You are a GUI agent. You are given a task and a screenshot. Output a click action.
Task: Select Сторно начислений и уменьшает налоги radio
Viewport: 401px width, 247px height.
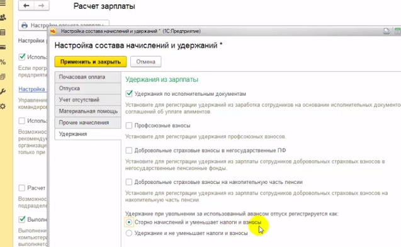pyautogui.click(x=129, y=222)
